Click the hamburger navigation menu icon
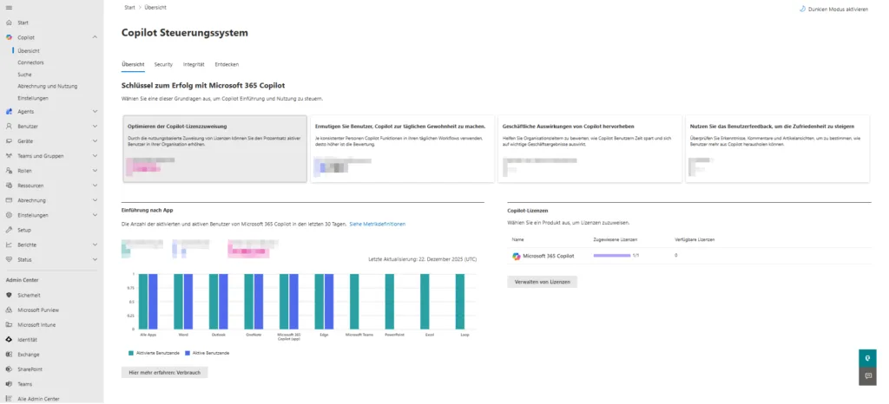The width and height of the screenshot is (889, 404). [x=9, y=8]
